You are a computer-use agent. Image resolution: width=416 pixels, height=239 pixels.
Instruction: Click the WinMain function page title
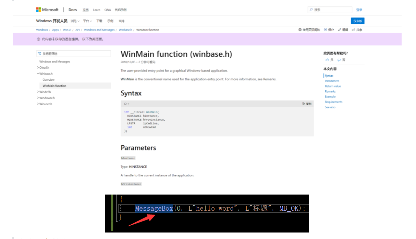(x=176, y=54)
